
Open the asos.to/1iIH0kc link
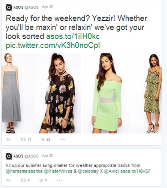tap(73, 37)
